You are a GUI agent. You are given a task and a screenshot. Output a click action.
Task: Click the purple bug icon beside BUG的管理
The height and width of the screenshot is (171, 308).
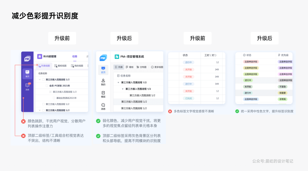coord(40,56)
